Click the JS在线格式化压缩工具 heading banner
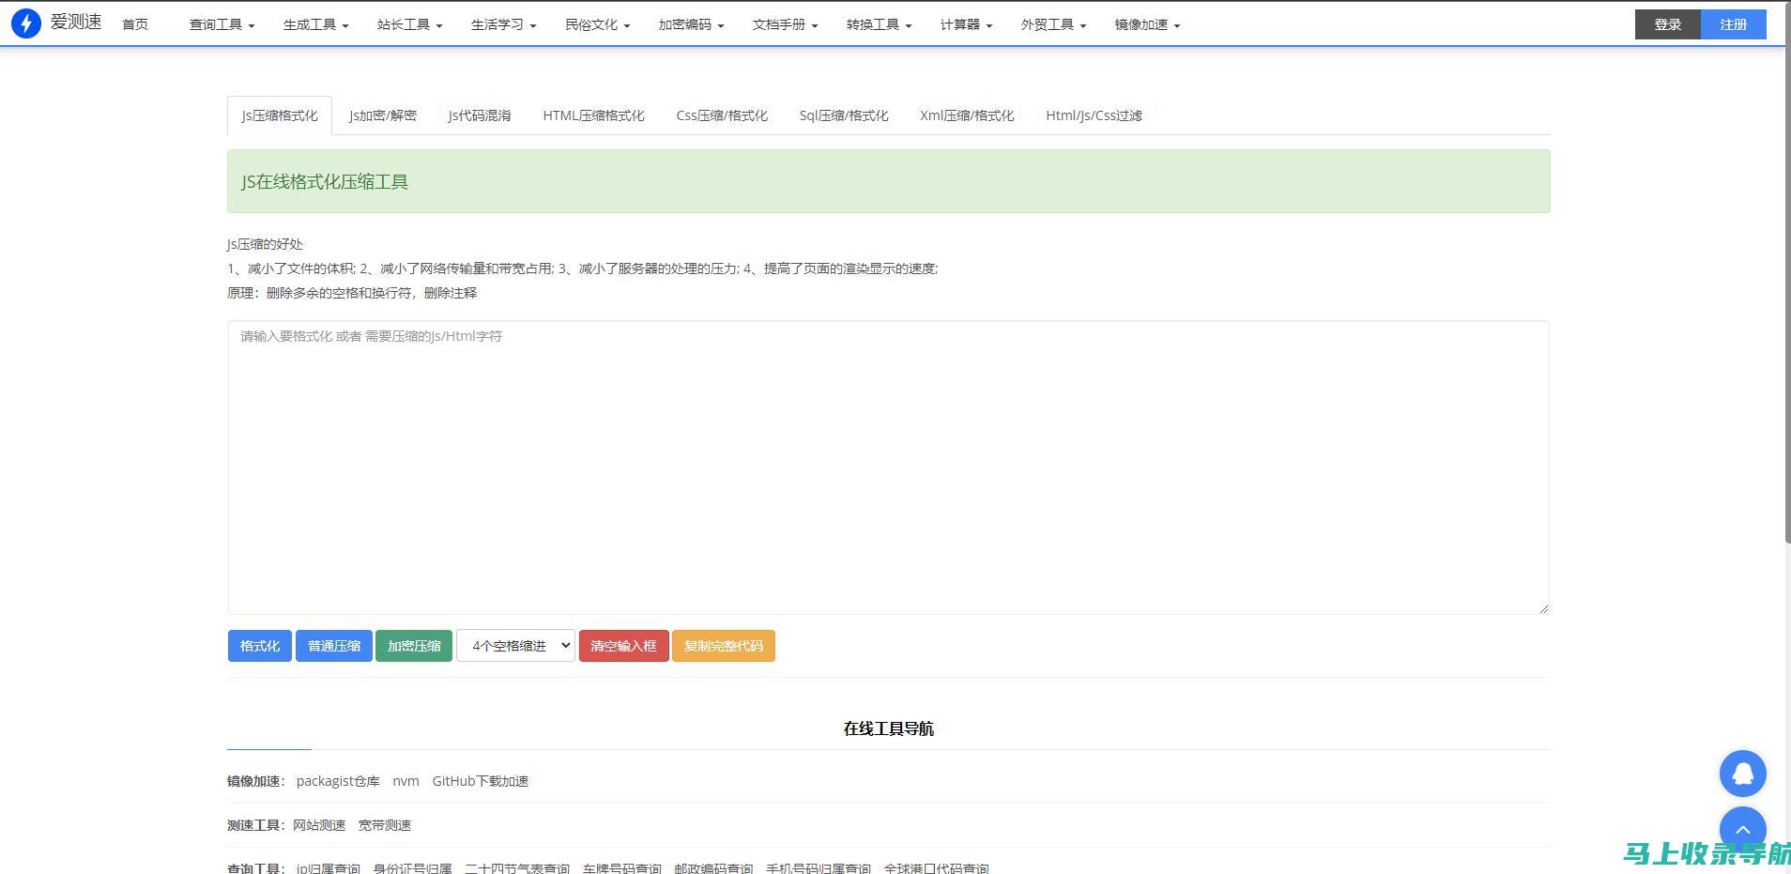The image size is (1791, 874). 888,181
